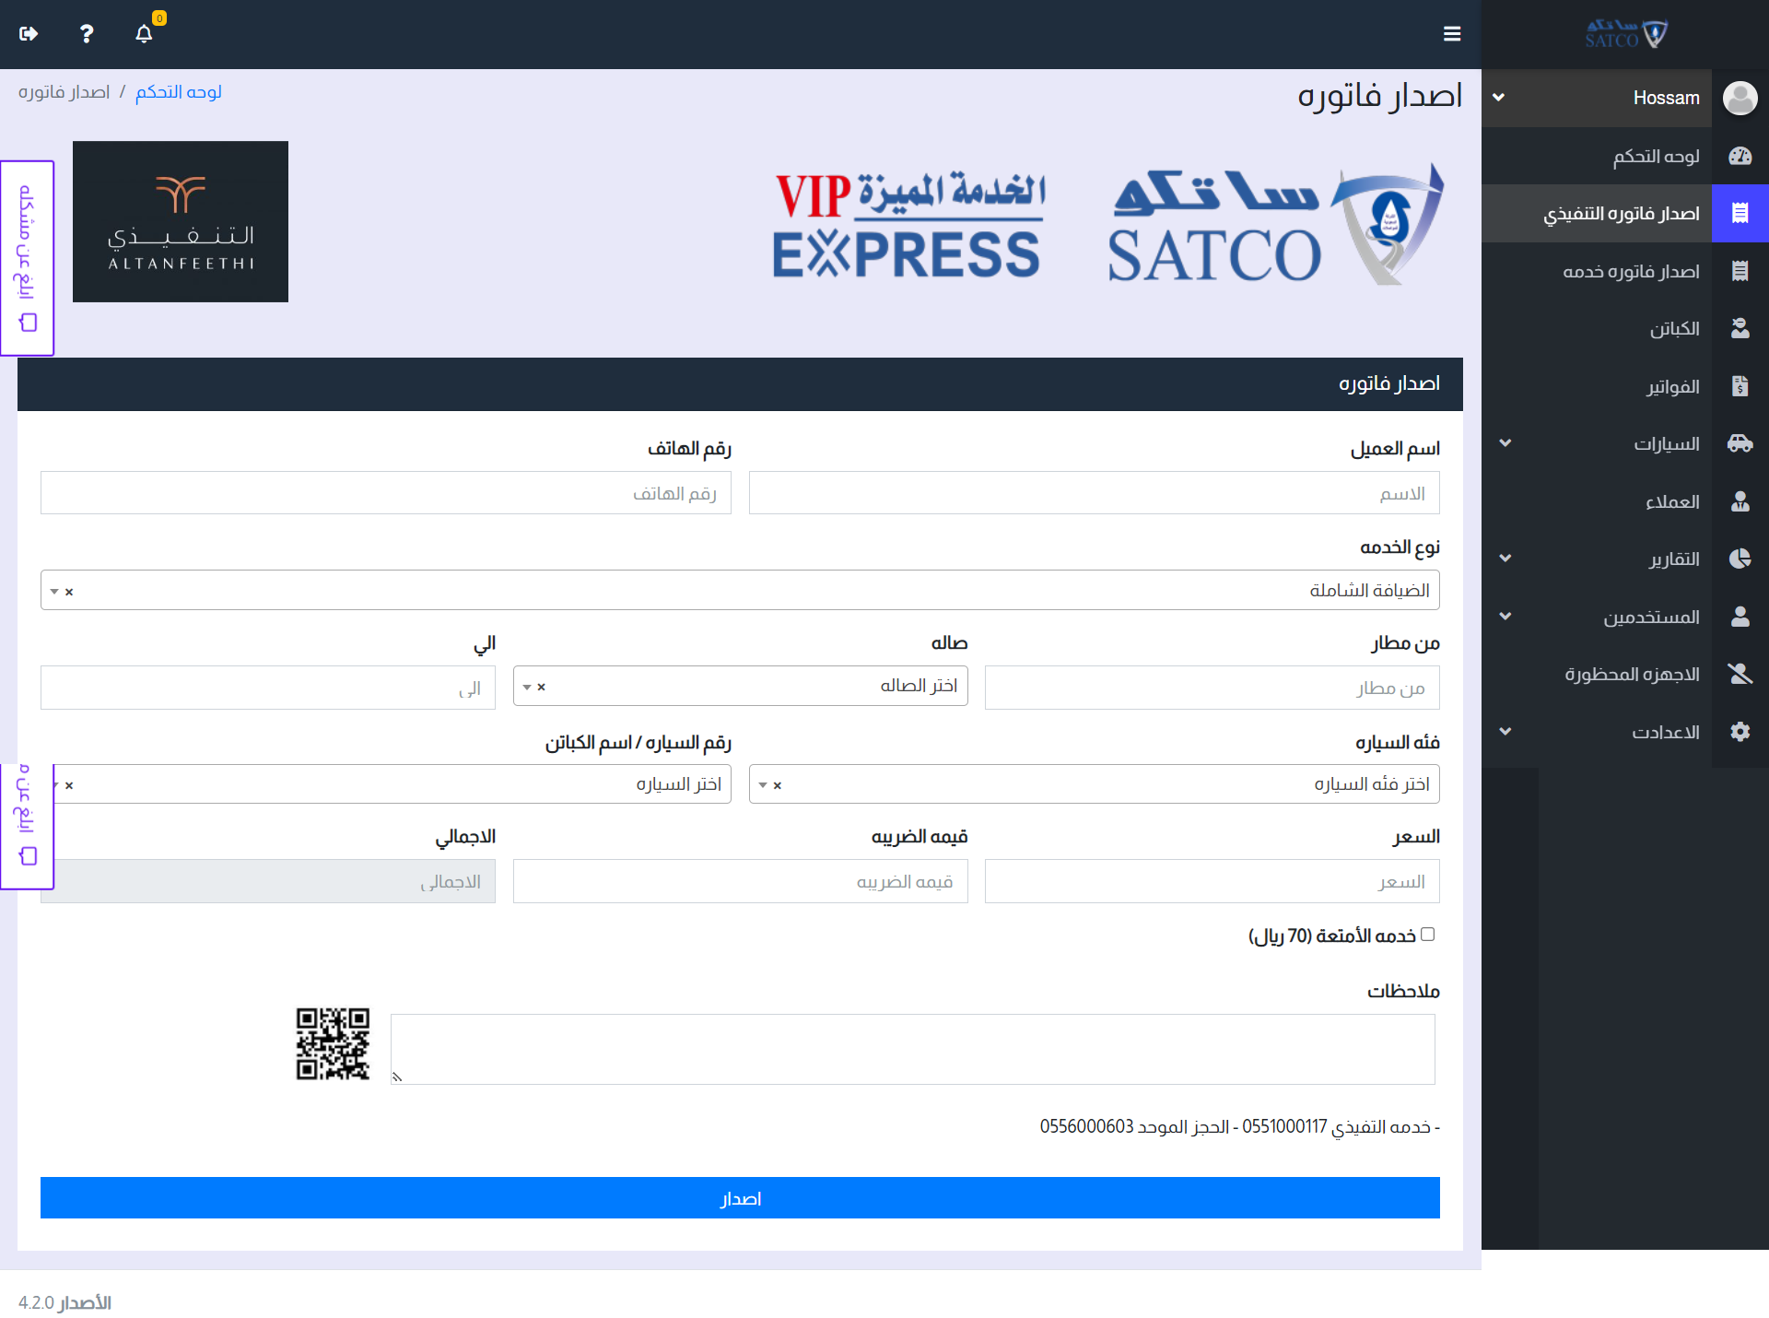1769x1318 pixels.
Task: Open the الفواتير invoices icon
Action: (x=1740, y=386)
